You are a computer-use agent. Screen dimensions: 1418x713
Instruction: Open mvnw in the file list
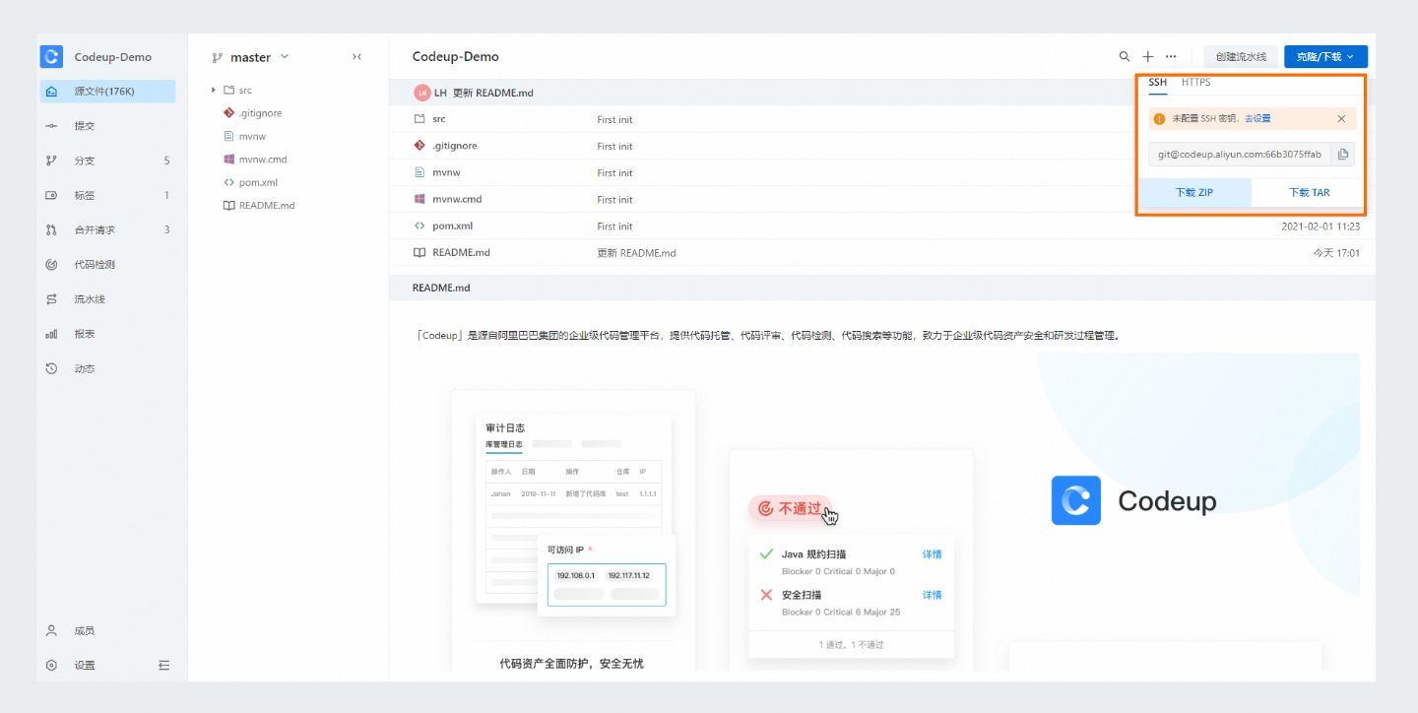point(446,172)
